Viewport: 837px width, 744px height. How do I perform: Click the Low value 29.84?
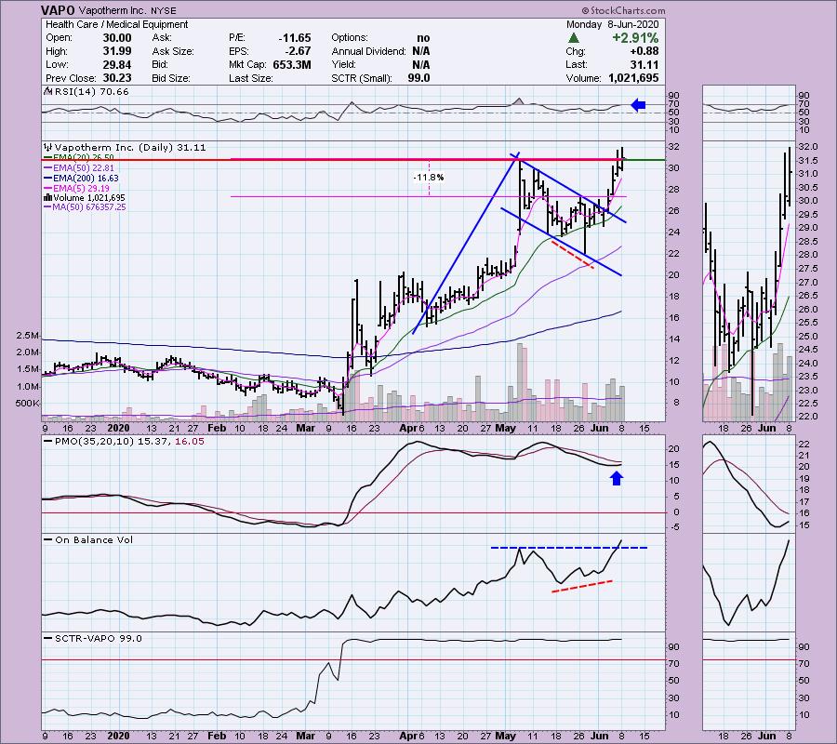(117, 64)
